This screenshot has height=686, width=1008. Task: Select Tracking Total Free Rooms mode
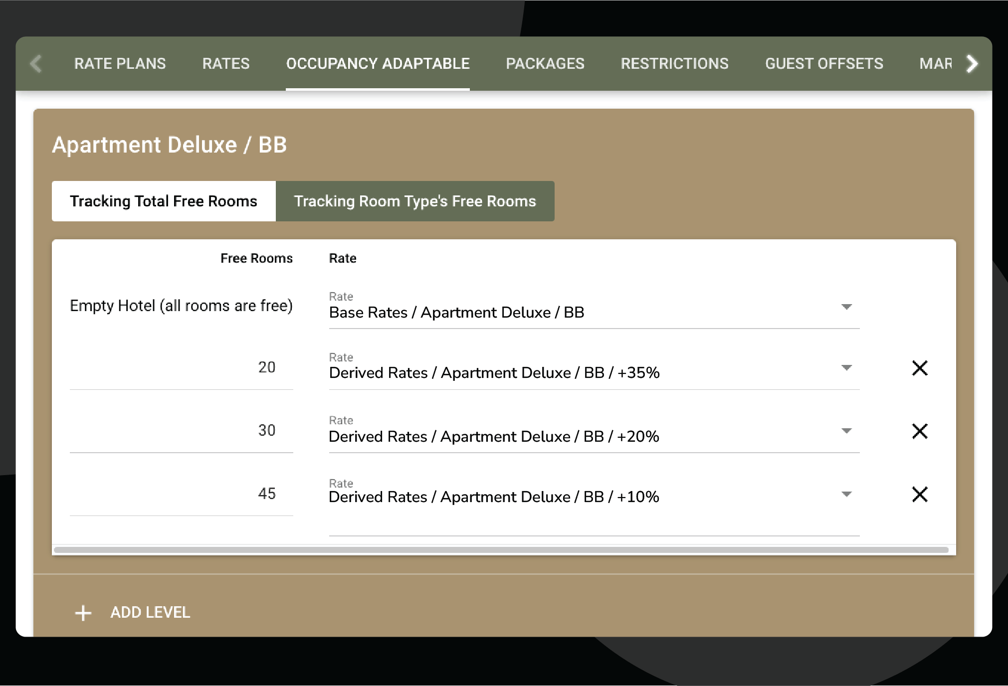(164, 201)
